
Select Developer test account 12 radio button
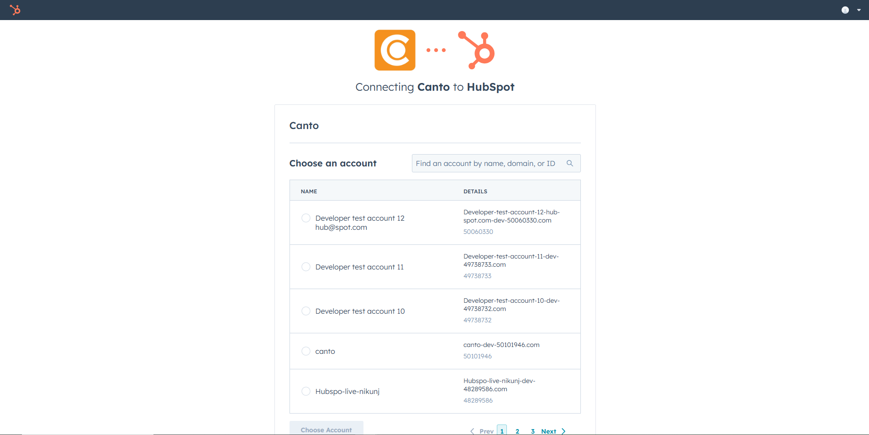pos(306,218)
